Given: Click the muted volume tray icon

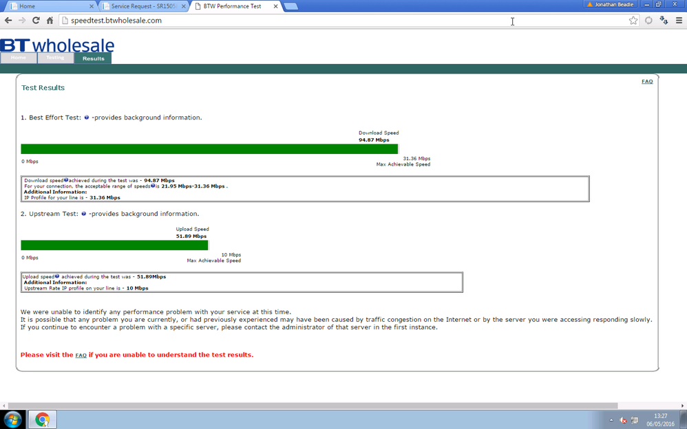Looking at the screenshot, I should point(623,420).
